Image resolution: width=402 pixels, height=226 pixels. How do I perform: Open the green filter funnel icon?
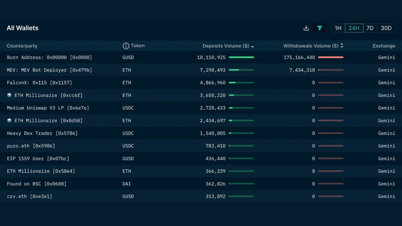pyautogui.click(x=320, y=28)
